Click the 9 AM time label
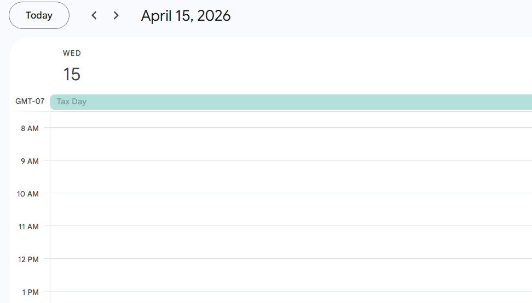Screen dimensions: 532x303 point(30,161)
